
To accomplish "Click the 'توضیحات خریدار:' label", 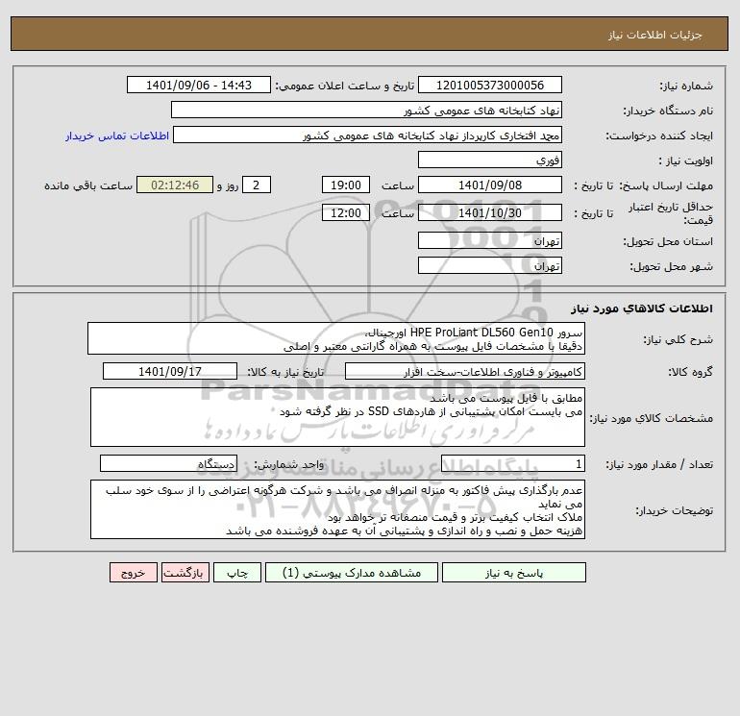I will [675, 510].
